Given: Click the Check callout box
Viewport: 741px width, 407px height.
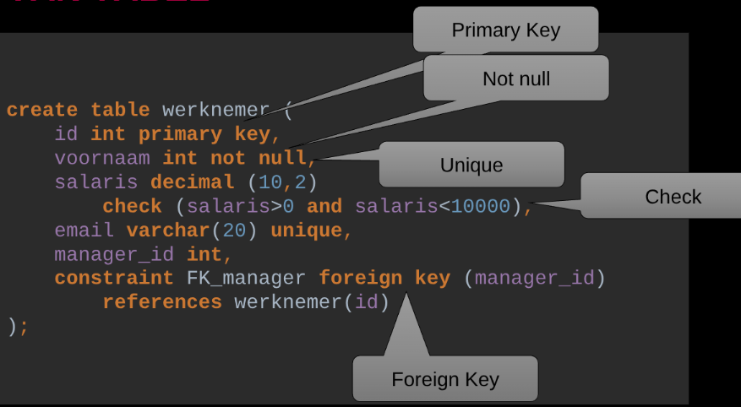Looking at the screenshot, I should [673, 197].
